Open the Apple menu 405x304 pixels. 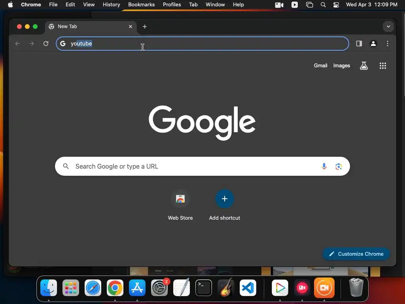click(10, 5)
